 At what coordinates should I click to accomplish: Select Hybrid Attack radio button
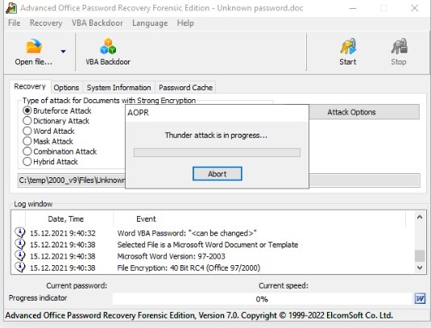(x=27, y=161)
